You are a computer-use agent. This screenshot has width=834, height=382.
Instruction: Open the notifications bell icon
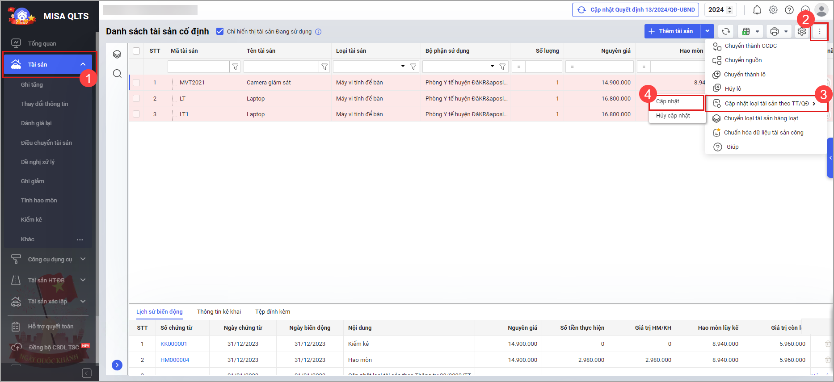point(757,10)
